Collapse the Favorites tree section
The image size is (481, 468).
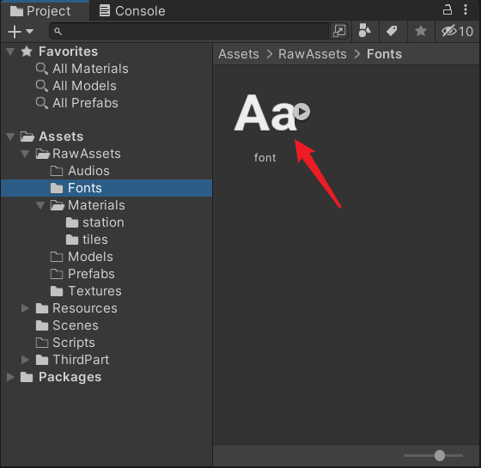pyautogui.click(x=10, y=52)
